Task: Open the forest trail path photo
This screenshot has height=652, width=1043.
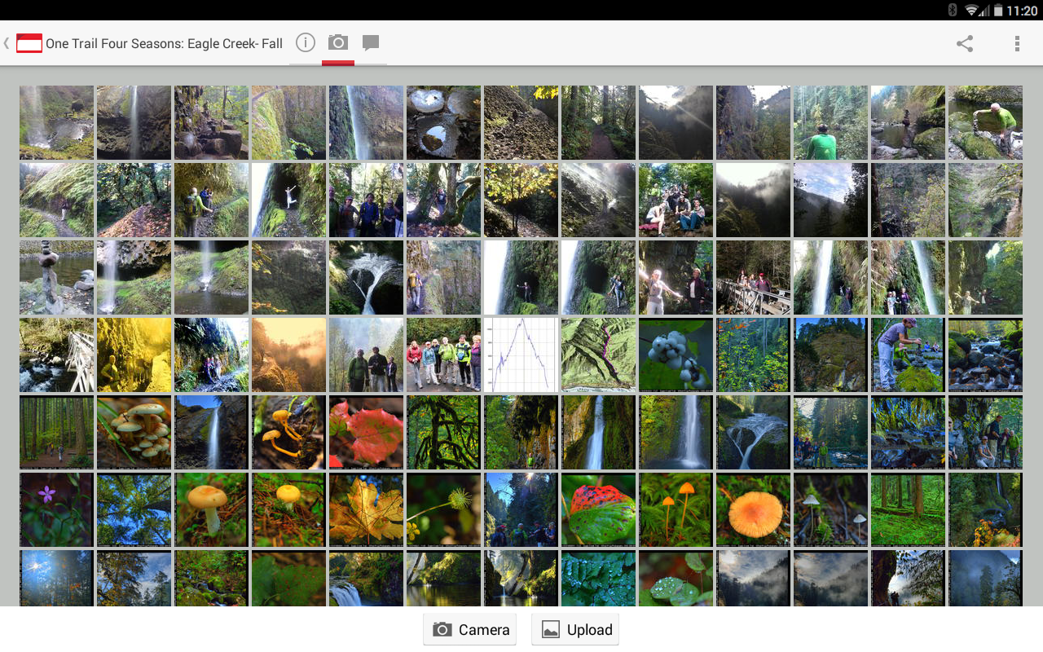Action: [x=599, y=122]
